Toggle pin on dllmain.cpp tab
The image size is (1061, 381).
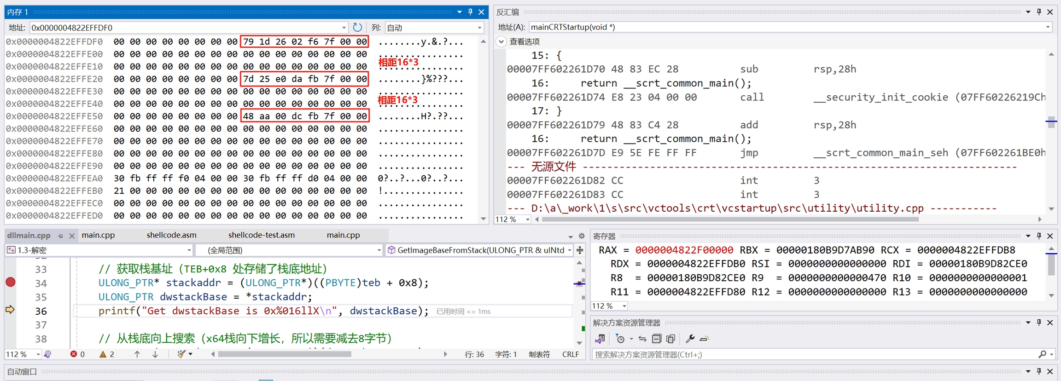pyautogui.click(x=60, y=236)
